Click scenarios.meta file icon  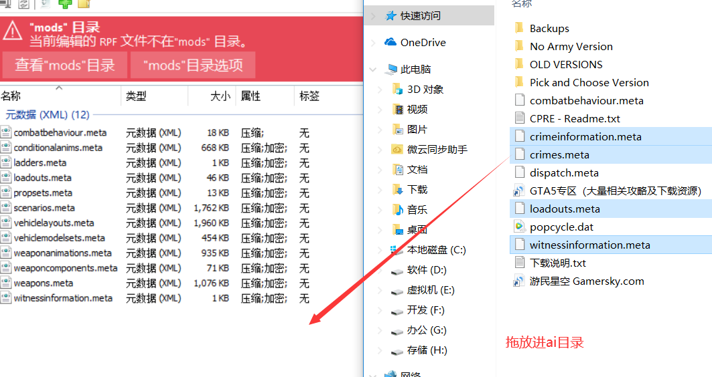pyautogui.click(x=6, y=208)
